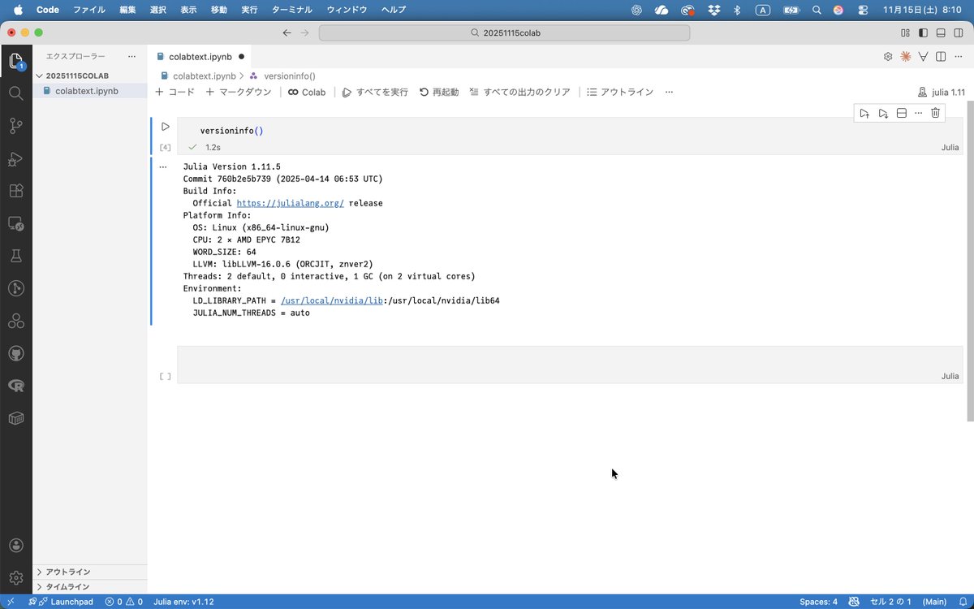Open the macOS Spotlight search icon
974x609 pixels.
(817, 10)
